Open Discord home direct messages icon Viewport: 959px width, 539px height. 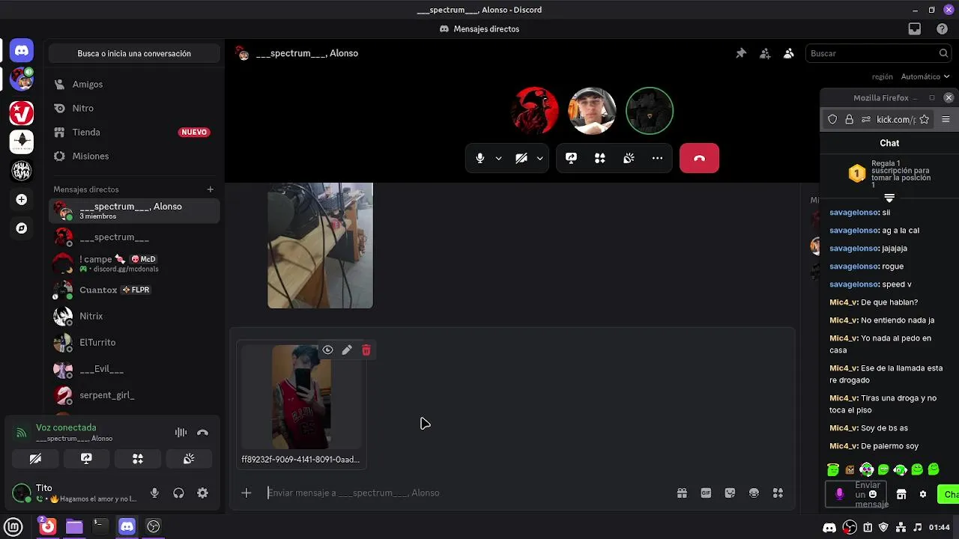(22, 51)
